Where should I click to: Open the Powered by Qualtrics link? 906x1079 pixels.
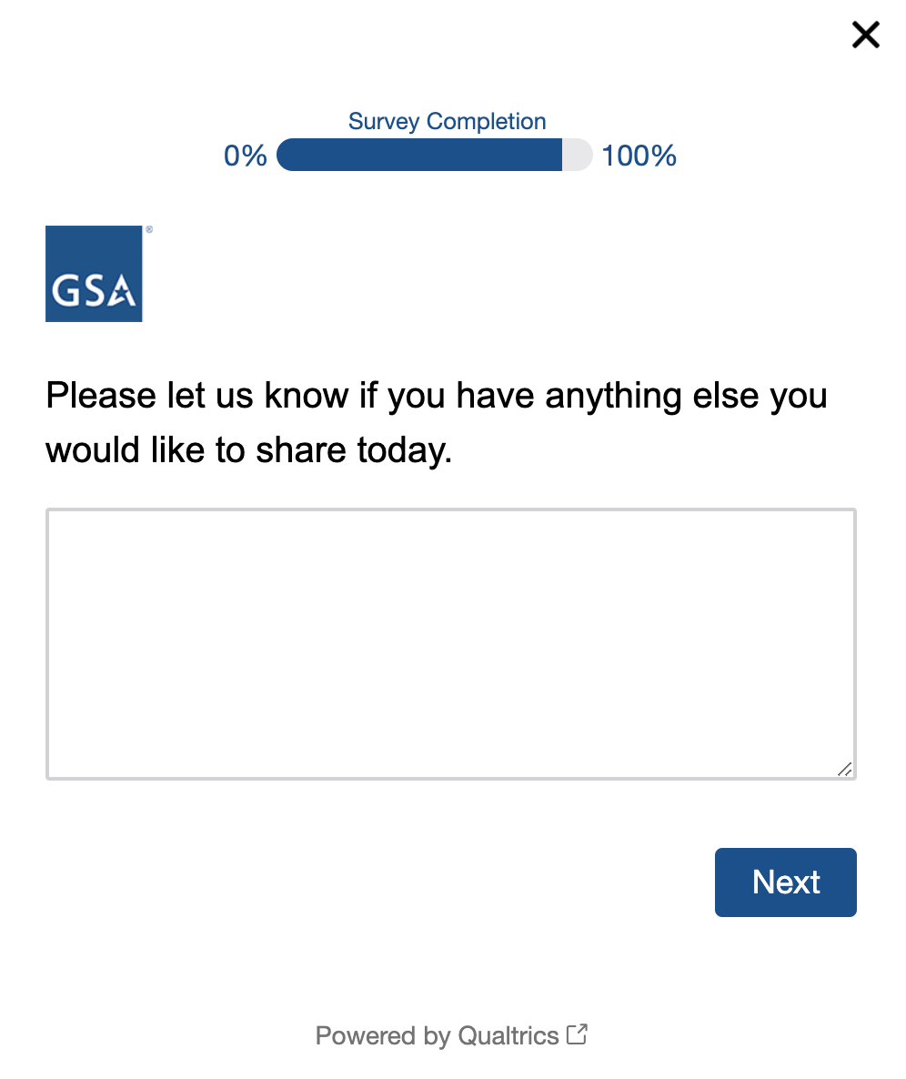point(438,1035)
